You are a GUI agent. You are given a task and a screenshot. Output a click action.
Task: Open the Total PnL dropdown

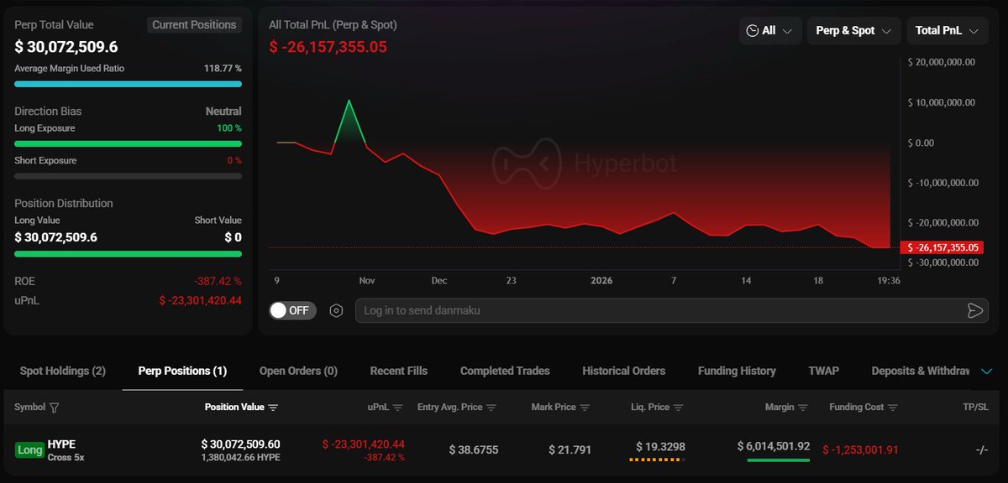pyautogui.click(x=948, y=31)
